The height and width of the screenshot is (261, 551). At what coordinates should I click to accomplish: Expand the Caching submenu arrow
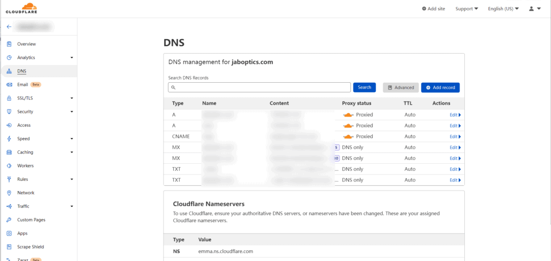click(x=72, y=153)
